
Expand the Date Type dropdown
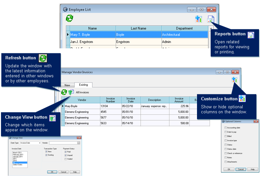coord(39,143)
